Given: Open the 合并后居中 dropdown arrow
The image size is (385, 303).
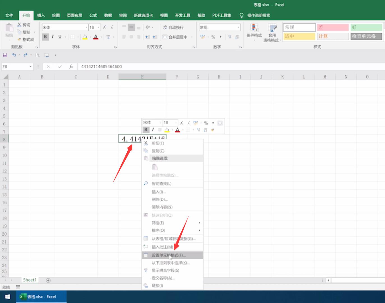Looking at the screenshot, I should [x=192, y=37].
